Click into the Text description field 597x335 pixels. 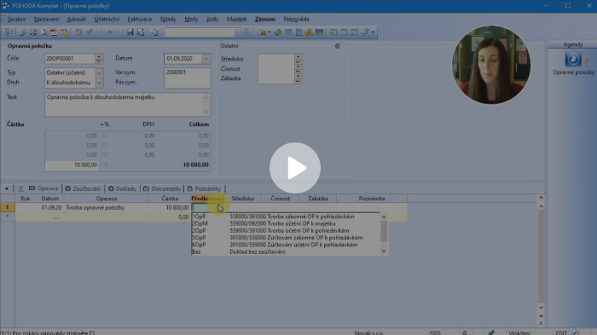[127, 104]
